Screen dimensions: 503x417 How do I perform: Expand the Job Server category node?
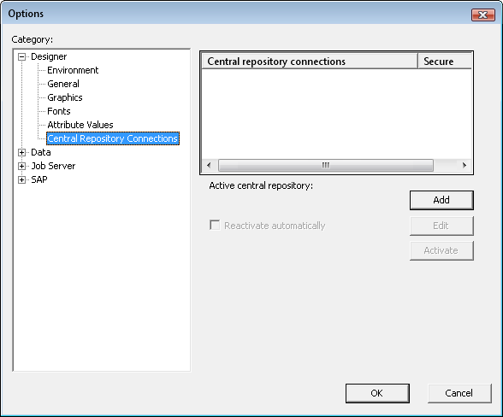[x=21, y=166]
